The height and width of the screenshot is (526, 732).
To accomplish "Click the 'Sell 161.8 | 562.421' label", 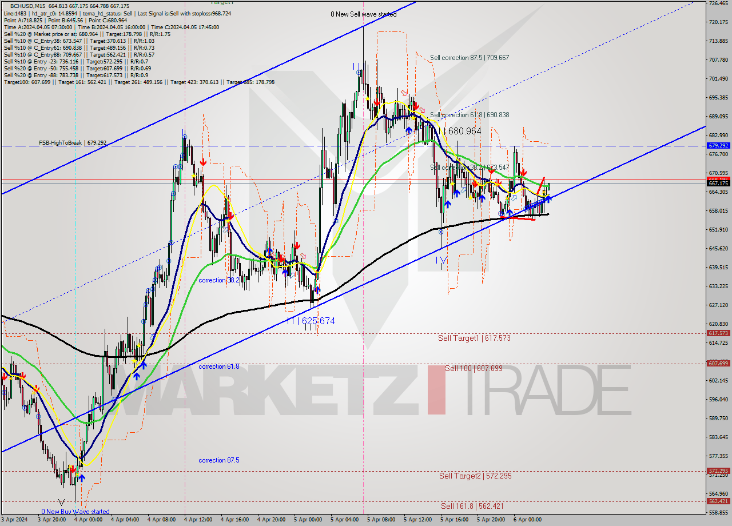I will 472,506.
